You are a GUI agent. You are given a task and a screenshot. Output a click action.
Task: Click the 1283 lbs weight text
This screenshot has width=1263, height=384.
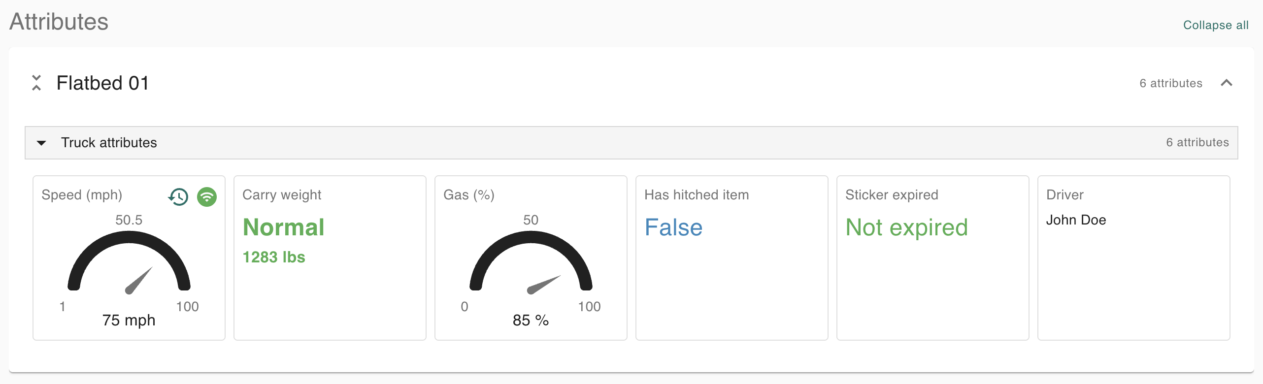tap(274, 257)
